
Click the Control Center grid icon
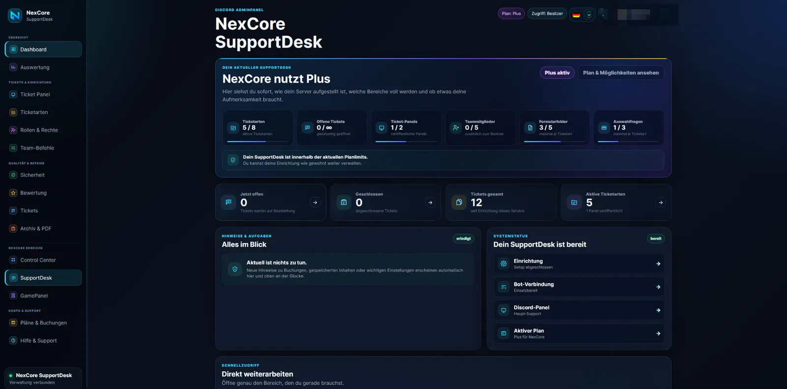13,260
